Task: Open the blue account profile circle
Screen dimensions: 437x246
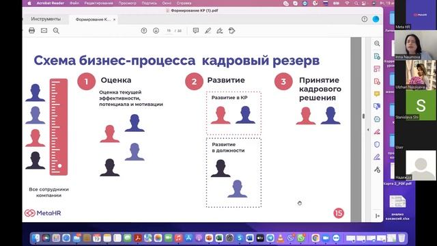Action: [376, 19]
